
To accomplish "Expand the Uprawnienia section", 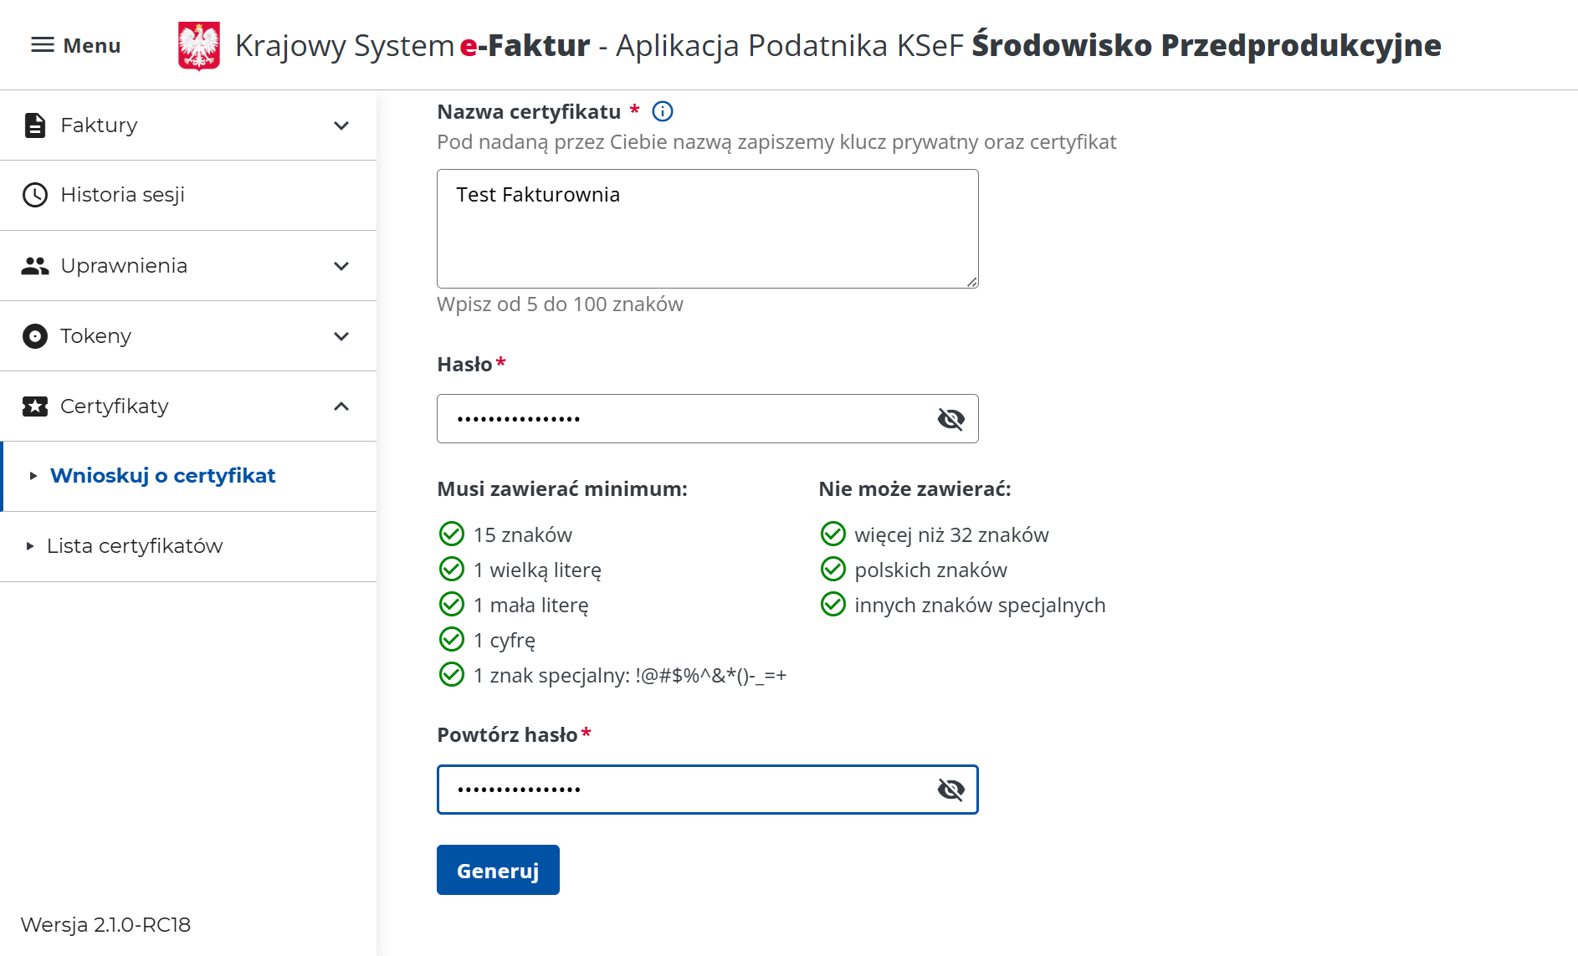I will (341, 265).
